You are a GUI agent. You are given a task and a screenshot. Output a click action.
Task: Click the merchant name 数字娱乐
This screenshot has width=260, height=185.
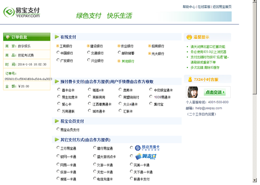24,46
